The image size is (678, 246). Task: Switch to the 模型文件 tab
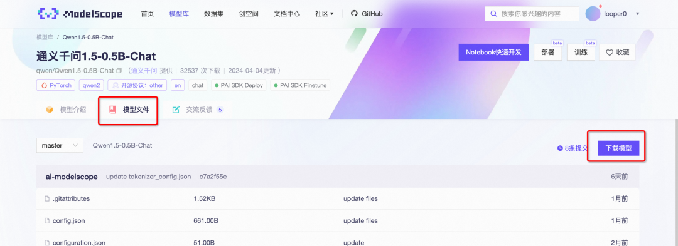coord(129,110)
